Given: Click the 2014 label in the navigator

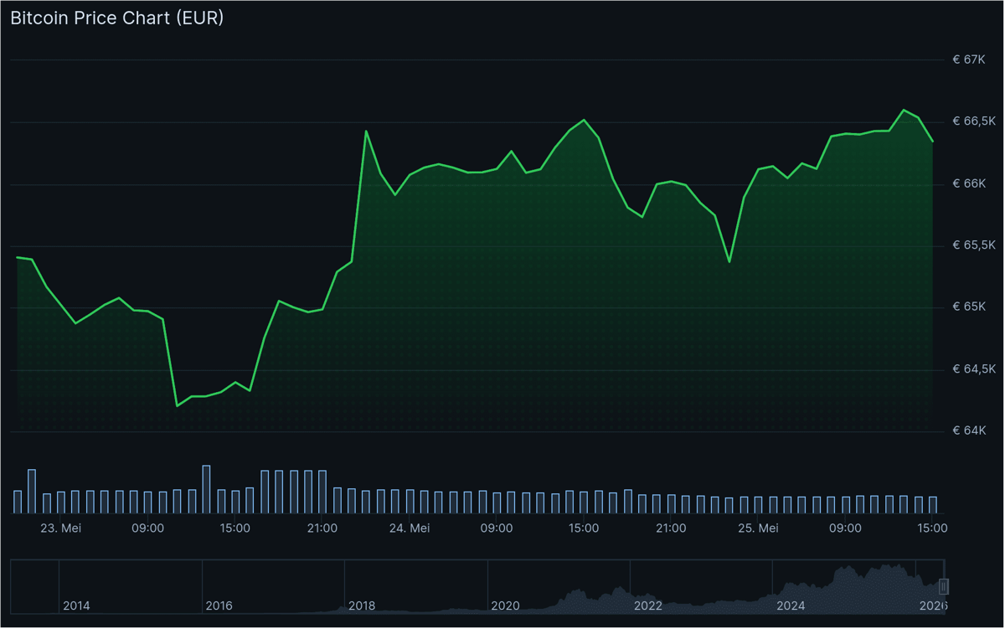Looking at the screenshot, I should click(76, 606).
